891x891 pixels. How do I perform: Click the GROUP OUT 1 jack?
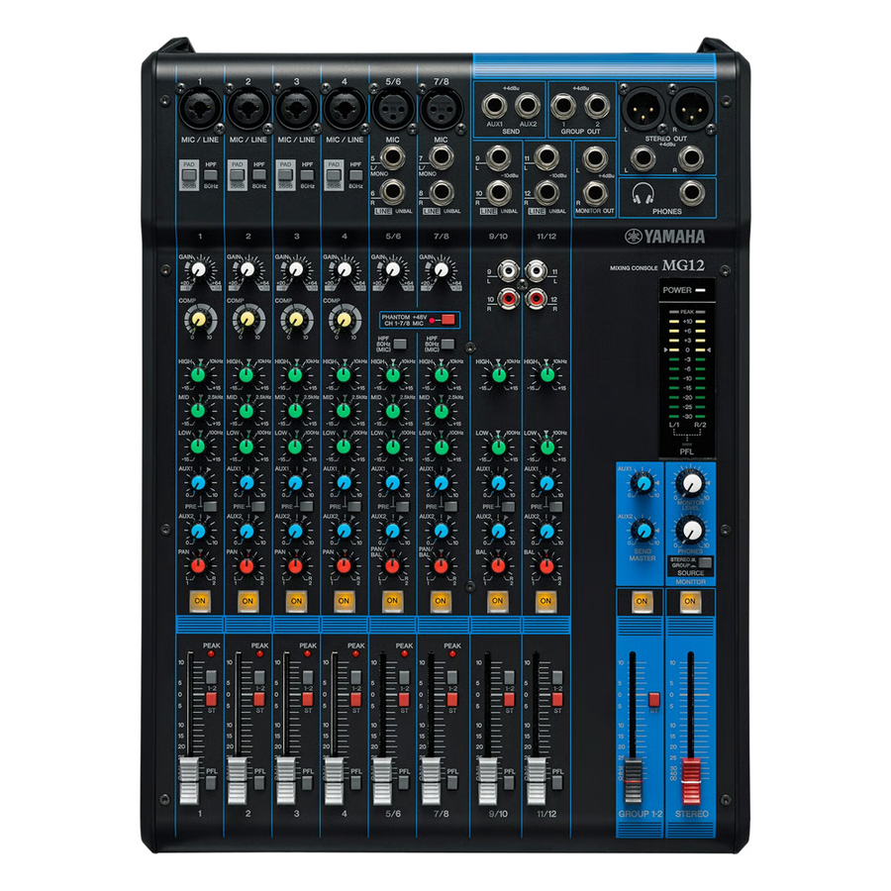tap(563, 106)
